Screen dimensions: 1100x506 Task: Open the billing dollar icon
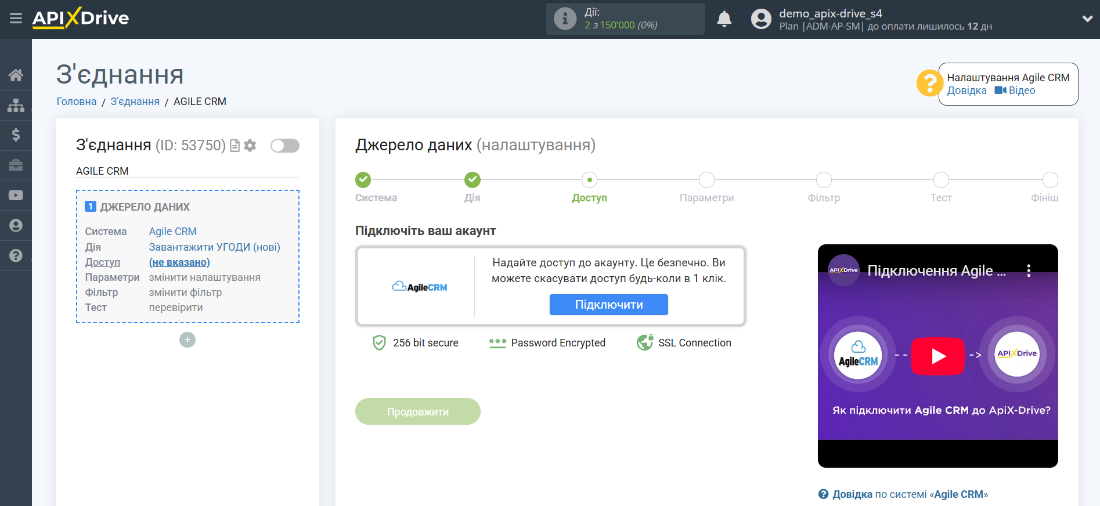[x=16, y=135]
